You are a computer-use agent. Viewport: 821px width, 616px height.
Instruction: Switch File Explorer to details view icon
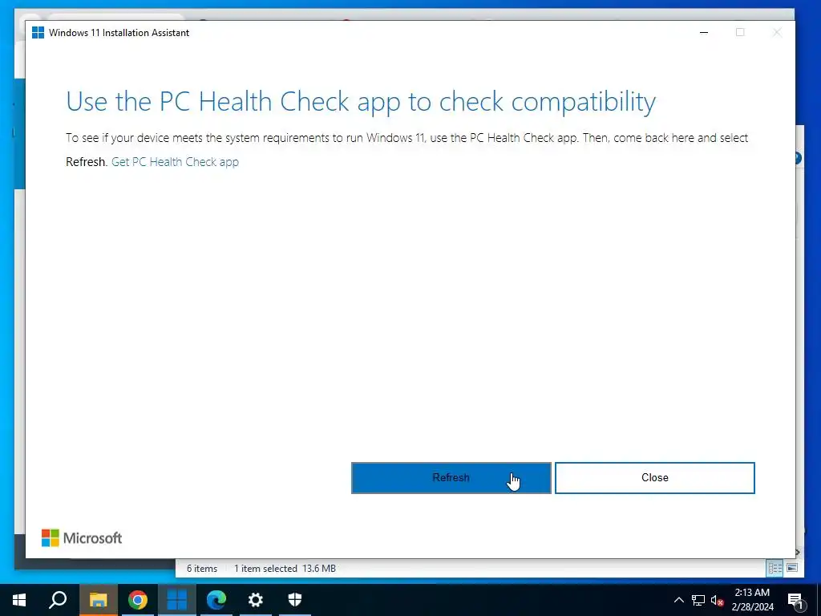pyautogui.click(x=775, y=569)
